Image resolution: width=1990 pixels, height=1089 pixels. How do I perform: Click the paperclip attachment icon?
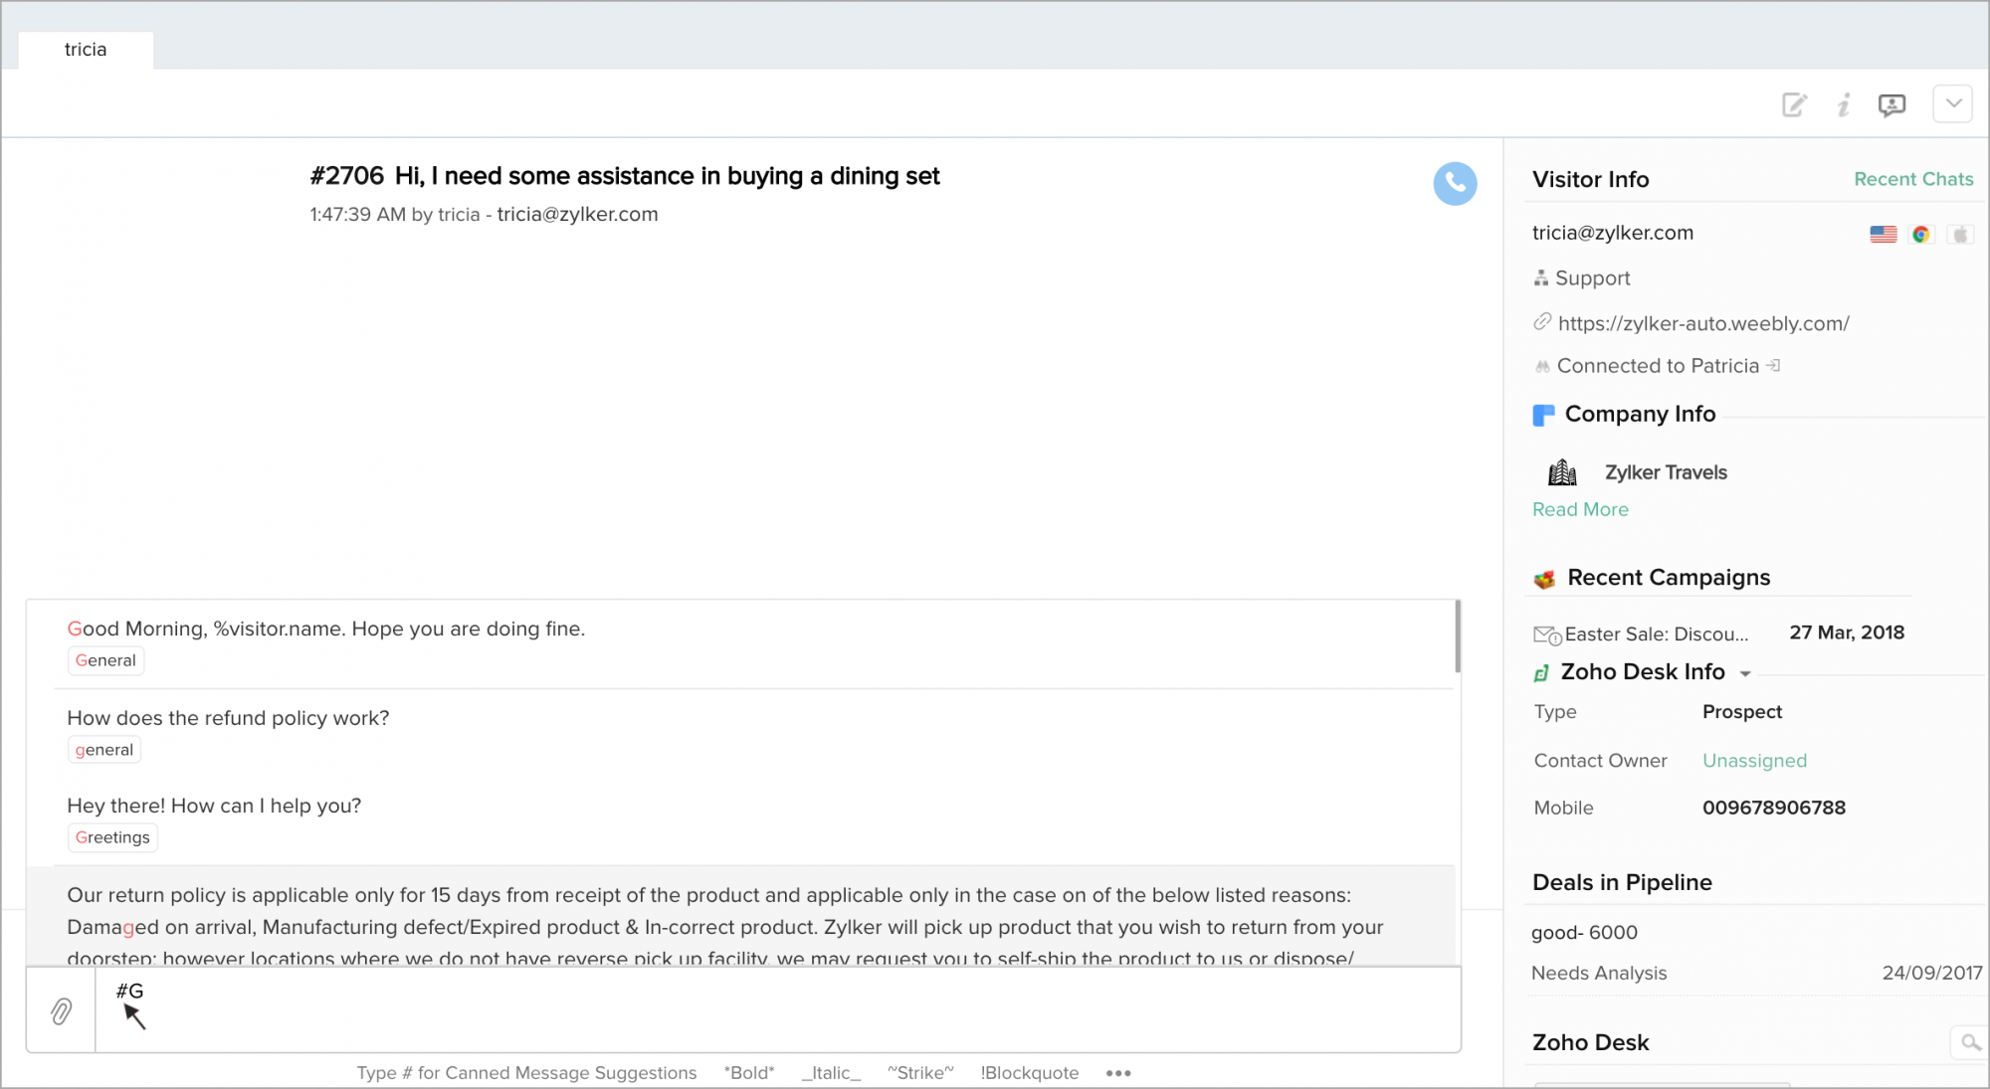(62, 1011)
